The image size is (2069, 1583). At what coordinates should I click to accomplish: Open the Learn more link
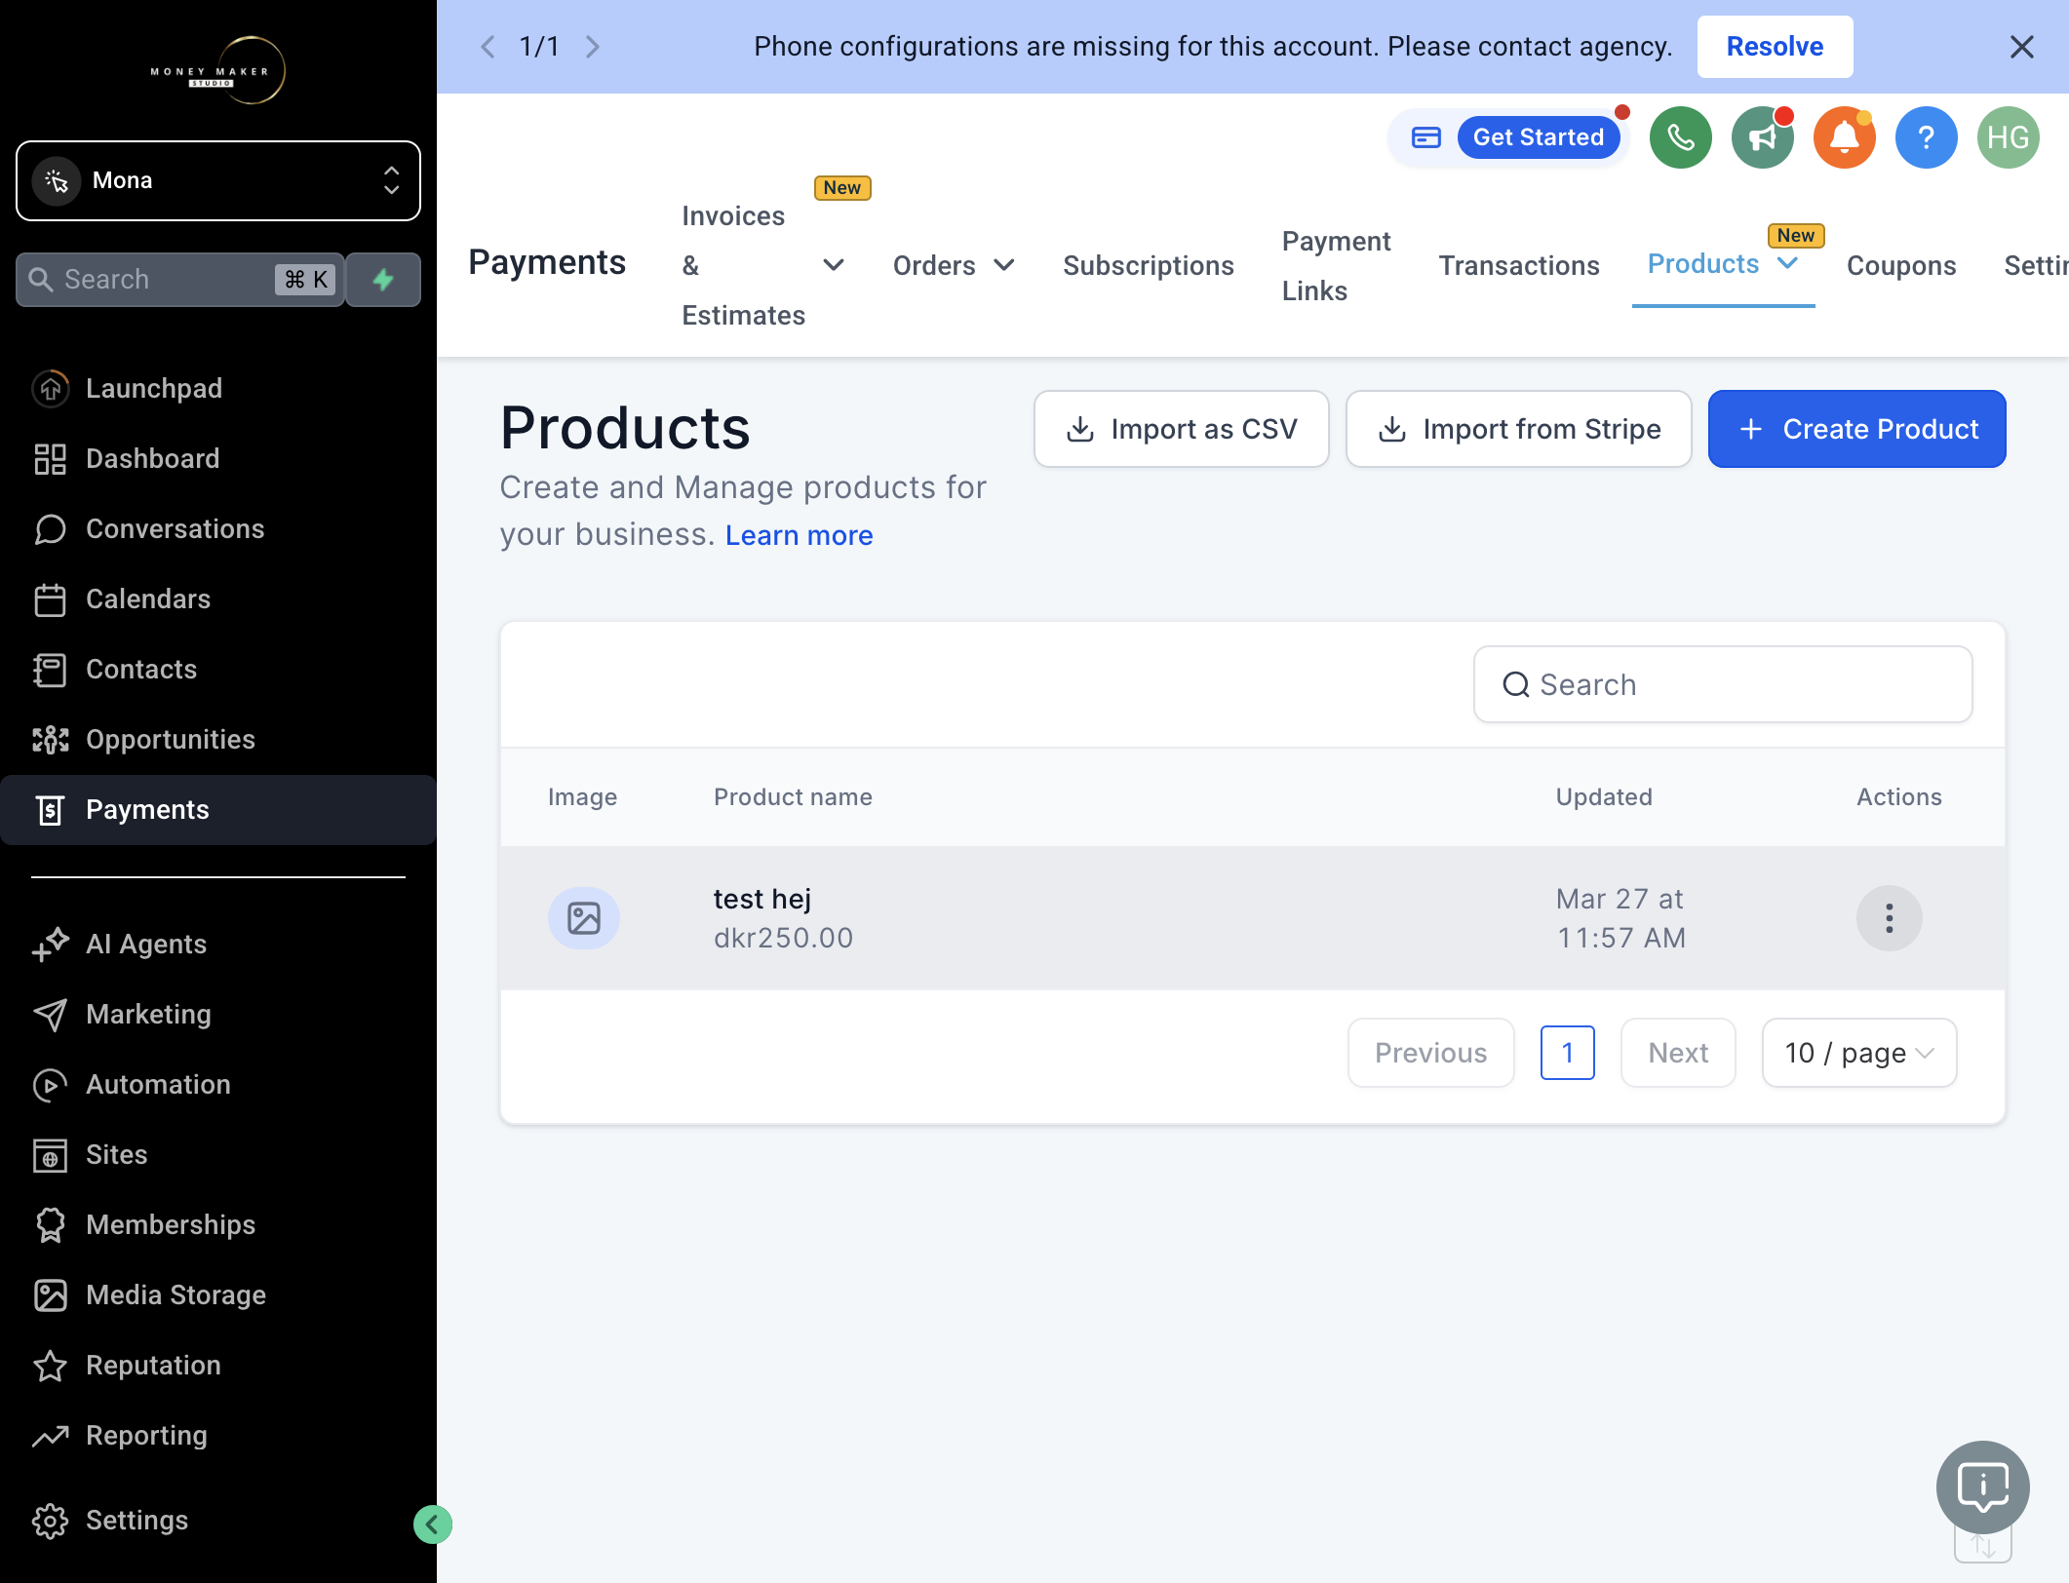point(799,535)
